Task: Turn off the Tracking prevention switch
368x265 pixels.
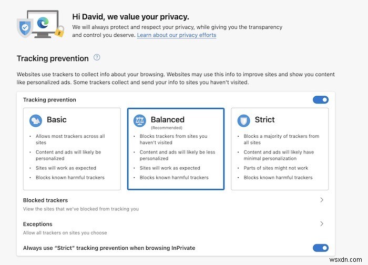Action: pos(321,100)
